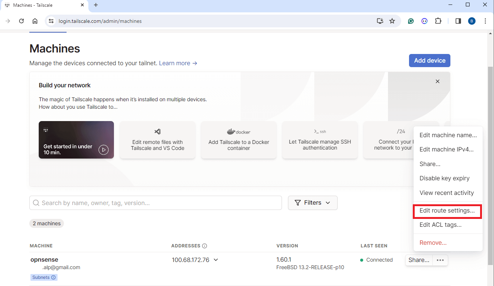Open the Let Tailscale manage SSH card
Viewport: 494px width, 286px height.
(320, 140)
